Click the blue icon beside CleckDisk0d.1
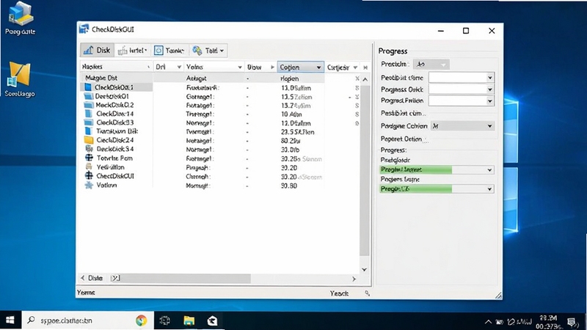 click(x=88, y=87)
